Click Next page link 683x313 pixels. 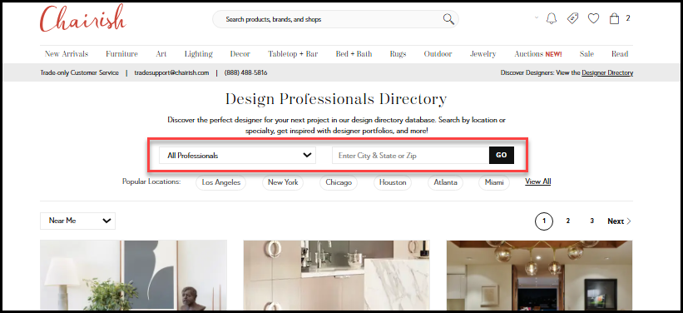619,221
